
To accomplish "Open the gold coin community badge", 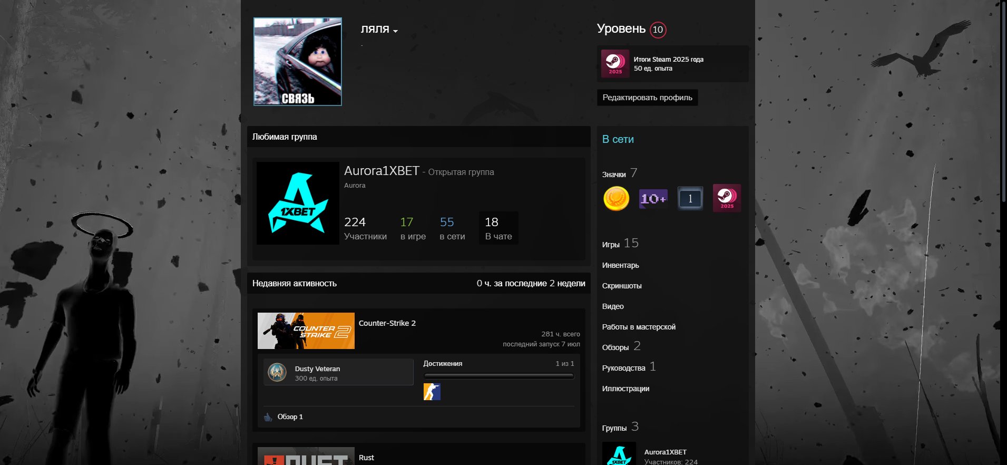I will 616,198.
